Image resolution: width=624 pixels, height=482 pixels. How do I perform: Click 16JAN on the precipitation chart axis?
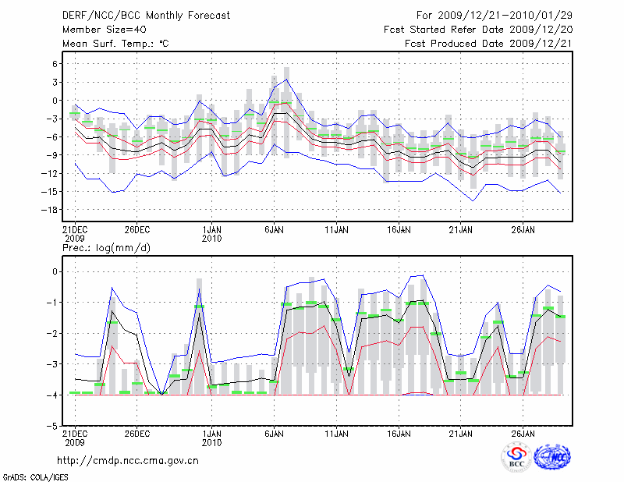[x=398, y=433]
